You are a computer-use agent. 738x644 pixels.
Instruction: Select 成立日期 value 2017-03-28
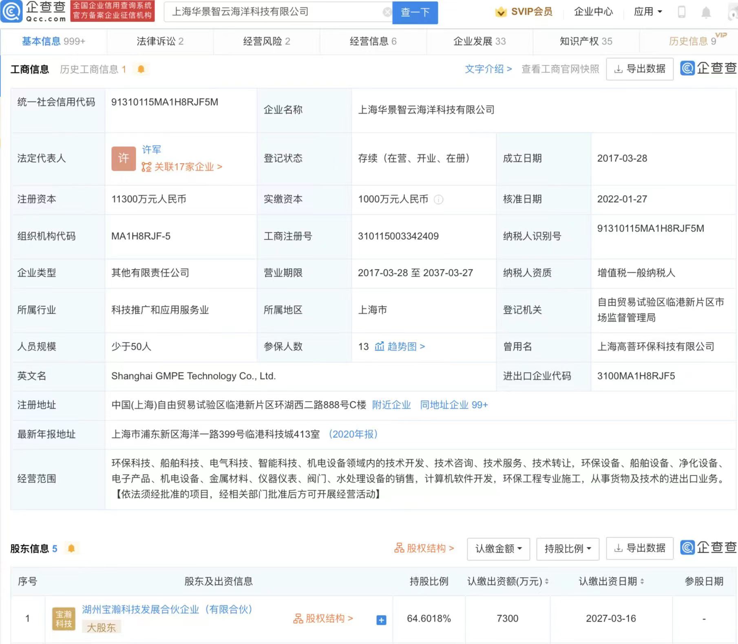(x=622, y=158)
